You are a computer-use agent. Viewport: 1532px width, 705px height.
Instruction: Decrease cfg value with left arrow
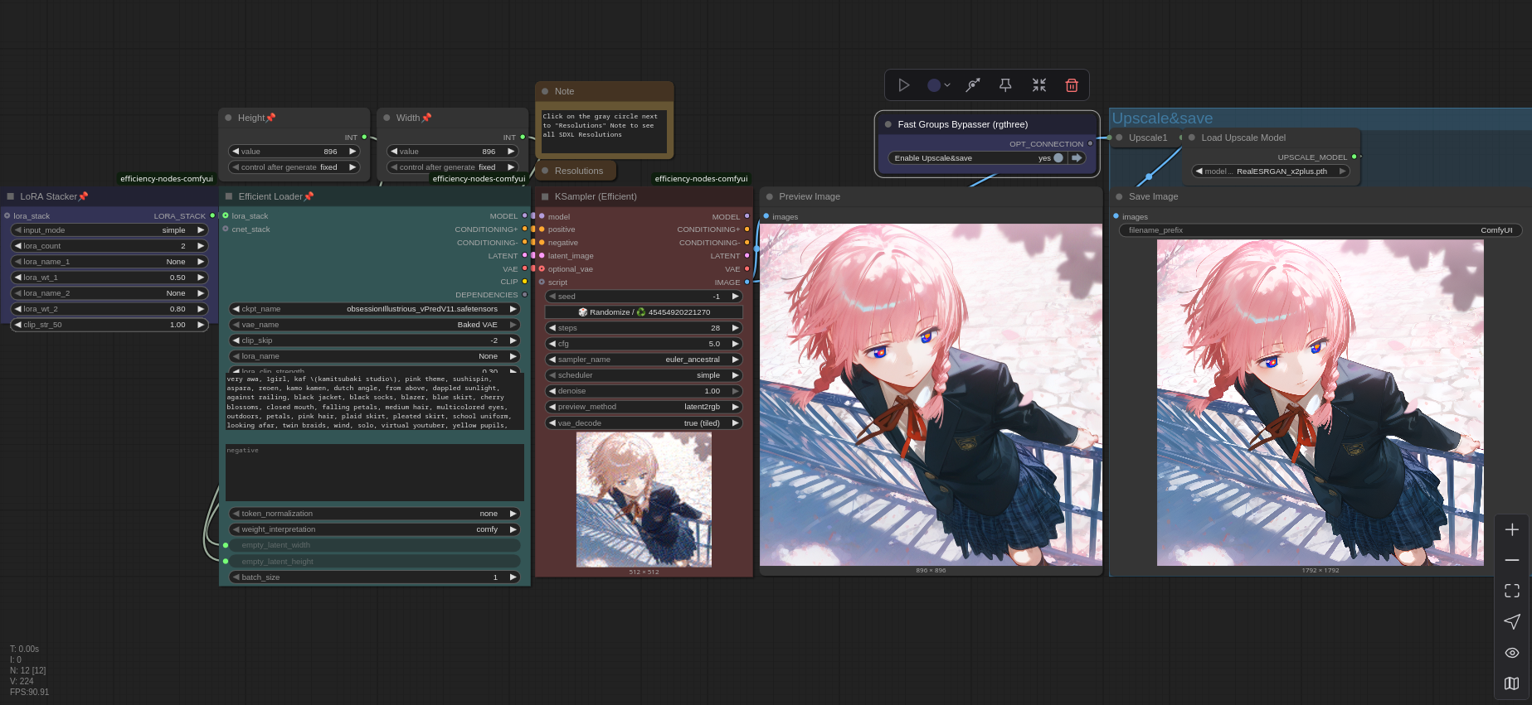(x=552, y=344)
